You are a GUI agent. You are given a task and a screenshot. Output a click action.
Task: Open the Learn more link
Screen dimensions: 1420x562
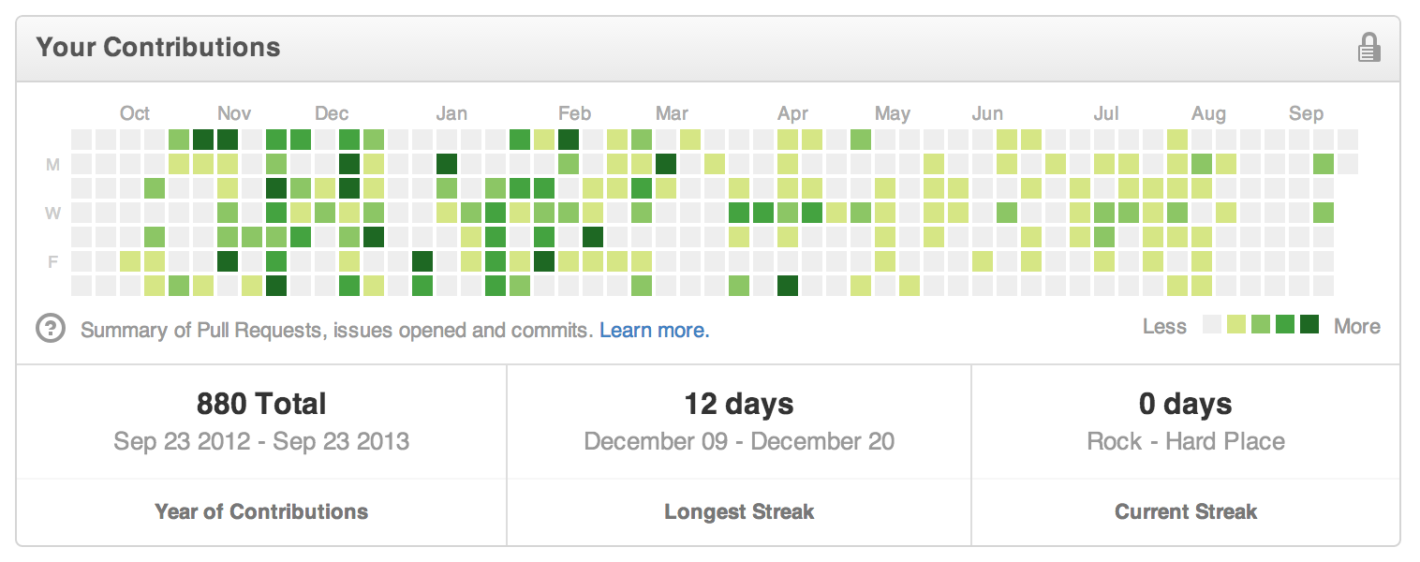coord(654,330)
